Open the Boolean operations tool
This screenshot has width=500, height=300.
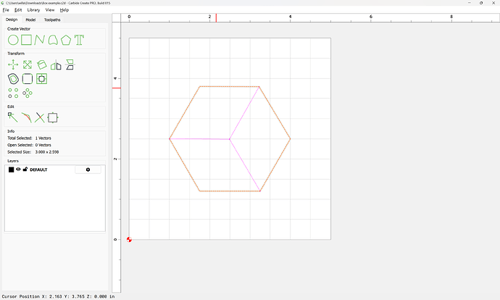coord(42,79)
